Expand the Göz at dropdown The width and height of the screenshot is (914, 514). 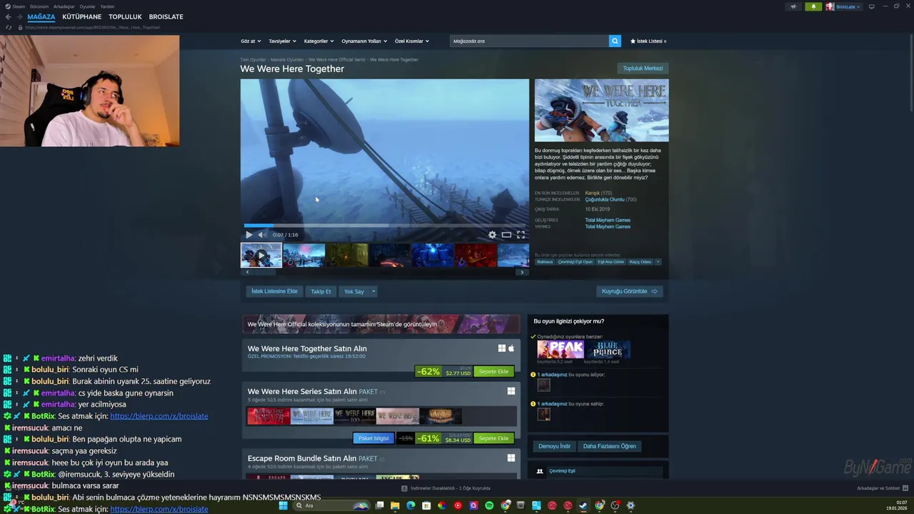tap(251, 41)
